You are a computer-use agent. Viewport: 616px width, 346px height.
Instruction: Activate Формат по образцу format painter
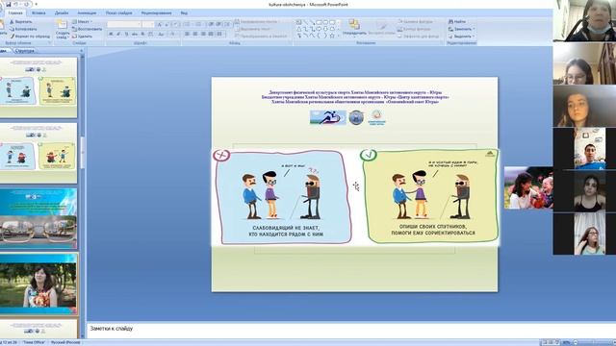click(30, 37)
